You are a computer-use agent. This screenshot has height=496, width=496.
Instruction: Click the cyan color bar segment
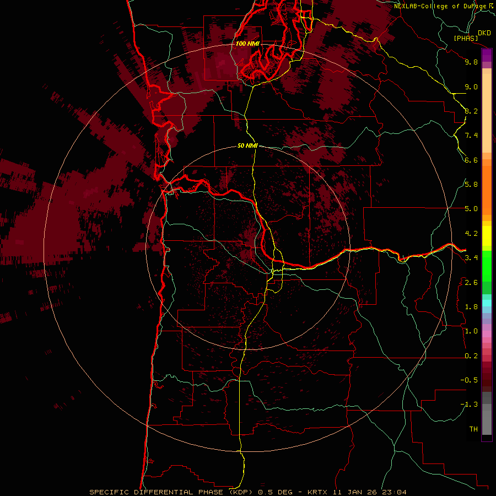point(487,303)
